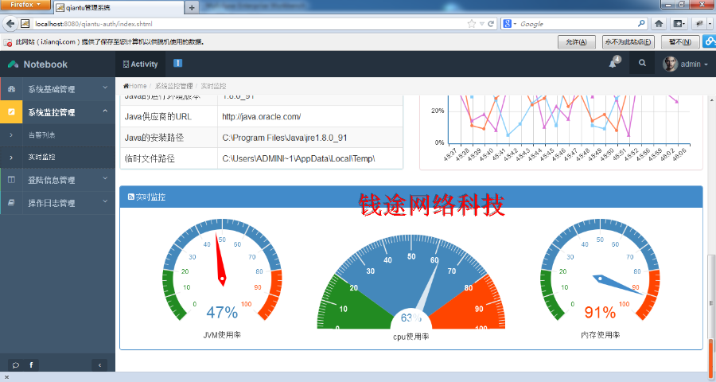Click 系统监控管理 in the breadcrumb
This screenshot has width=716, height=382.
pos(173,86)
